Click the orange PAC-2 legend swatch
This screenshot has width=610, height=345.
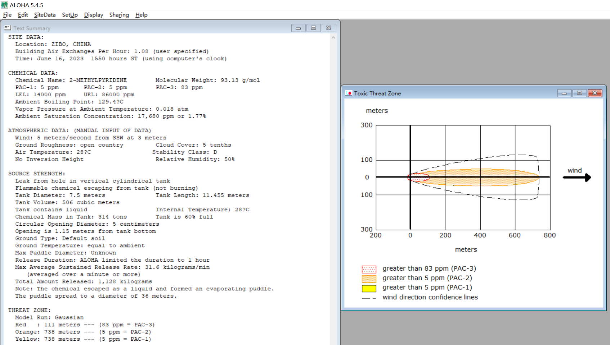(369, 279)
